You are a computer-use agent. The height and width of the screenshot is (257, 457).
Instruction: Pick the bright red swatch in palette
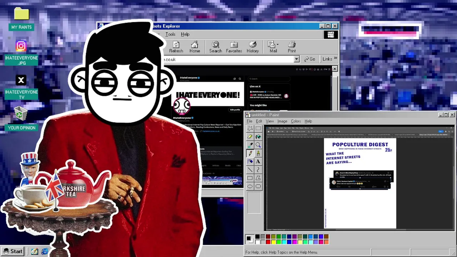click(x=268, y=242)
